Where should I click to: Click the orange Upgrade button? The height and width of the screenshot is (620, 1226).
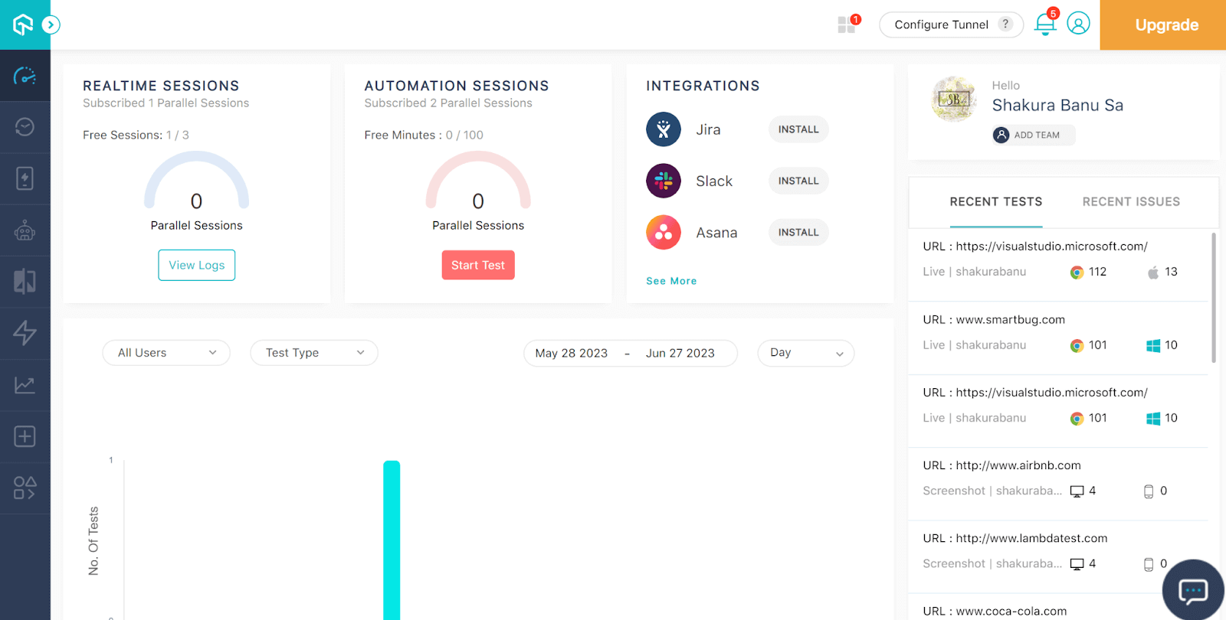click(x=1163, y=25)
